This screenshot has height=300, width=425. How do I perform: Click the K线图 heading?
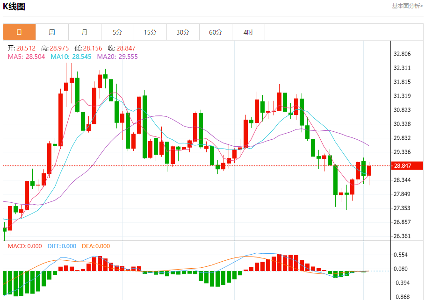[x=14, y=6]
